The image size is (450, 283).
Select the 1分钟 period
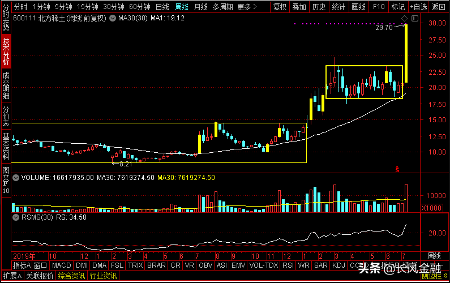41,7
